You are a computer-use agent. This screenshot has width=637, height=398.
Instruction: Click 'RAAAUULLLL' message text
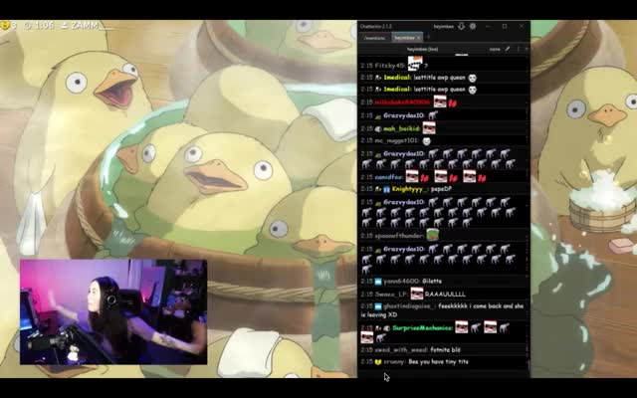[445, 294]
